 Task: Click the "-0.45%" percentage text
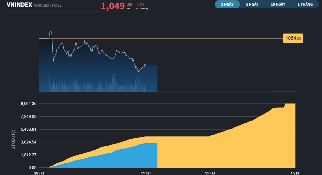click(x=144, y=8)
